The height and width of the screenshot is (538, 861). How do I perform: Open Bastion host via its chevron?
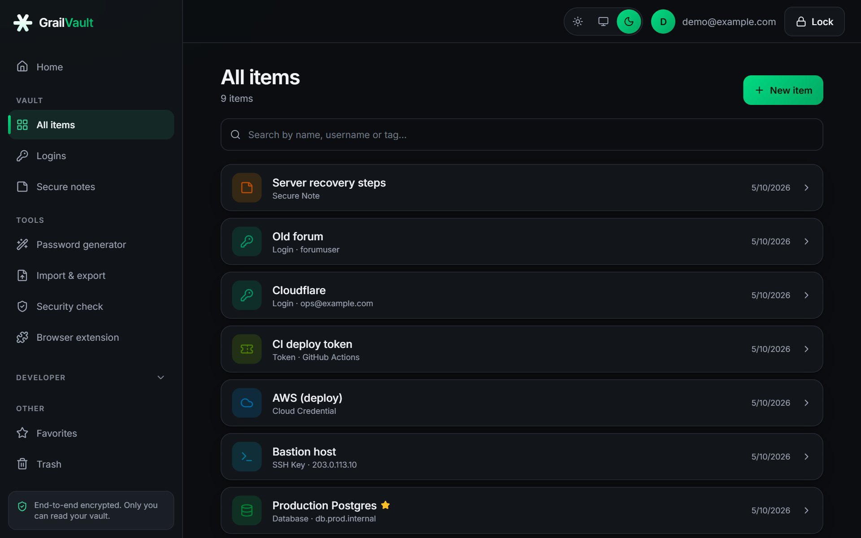(806, 456)
